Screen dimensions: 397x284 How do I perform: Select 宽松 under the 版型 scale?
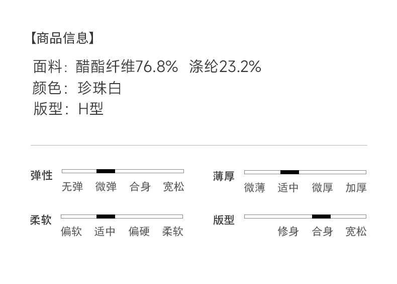click(x=356, y=232)
